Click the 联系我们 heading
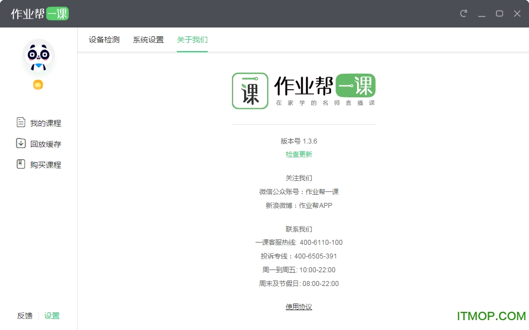529x330 pixels. coord(299,229)
